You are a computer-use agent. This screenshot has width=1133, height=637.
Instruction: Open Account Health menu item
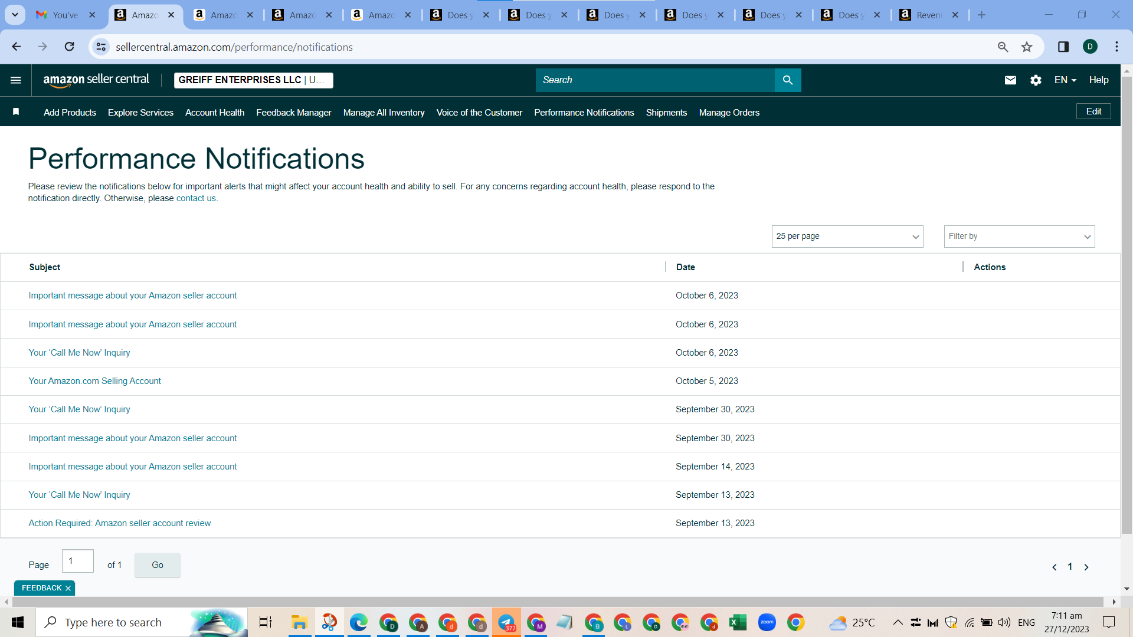(x=215, y=113)
